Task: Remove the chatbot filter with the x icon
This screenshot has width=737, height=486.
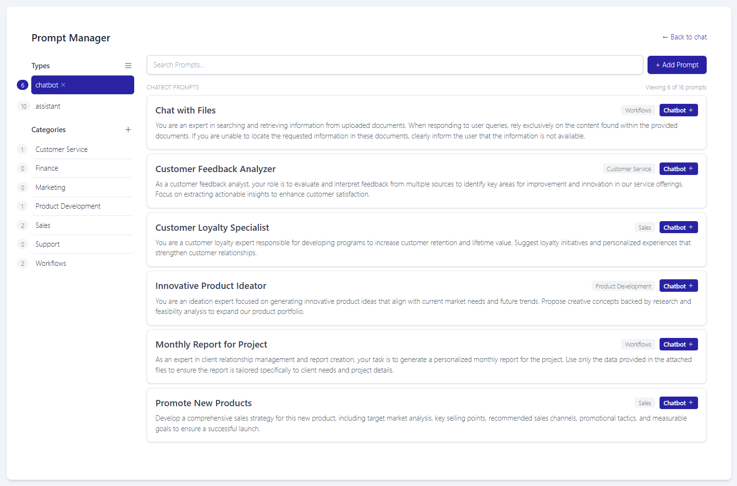Action: point(63,85)
